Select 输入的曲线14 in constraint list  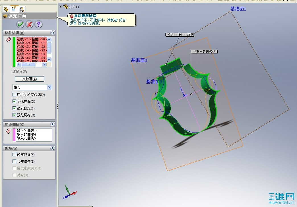(x=27, y=131)
